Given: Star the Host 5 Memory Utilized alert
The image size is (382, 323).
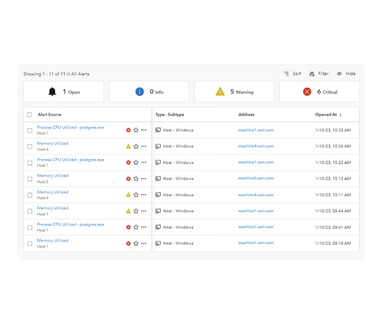Looking at the screenshot, I should pos(136,178).
